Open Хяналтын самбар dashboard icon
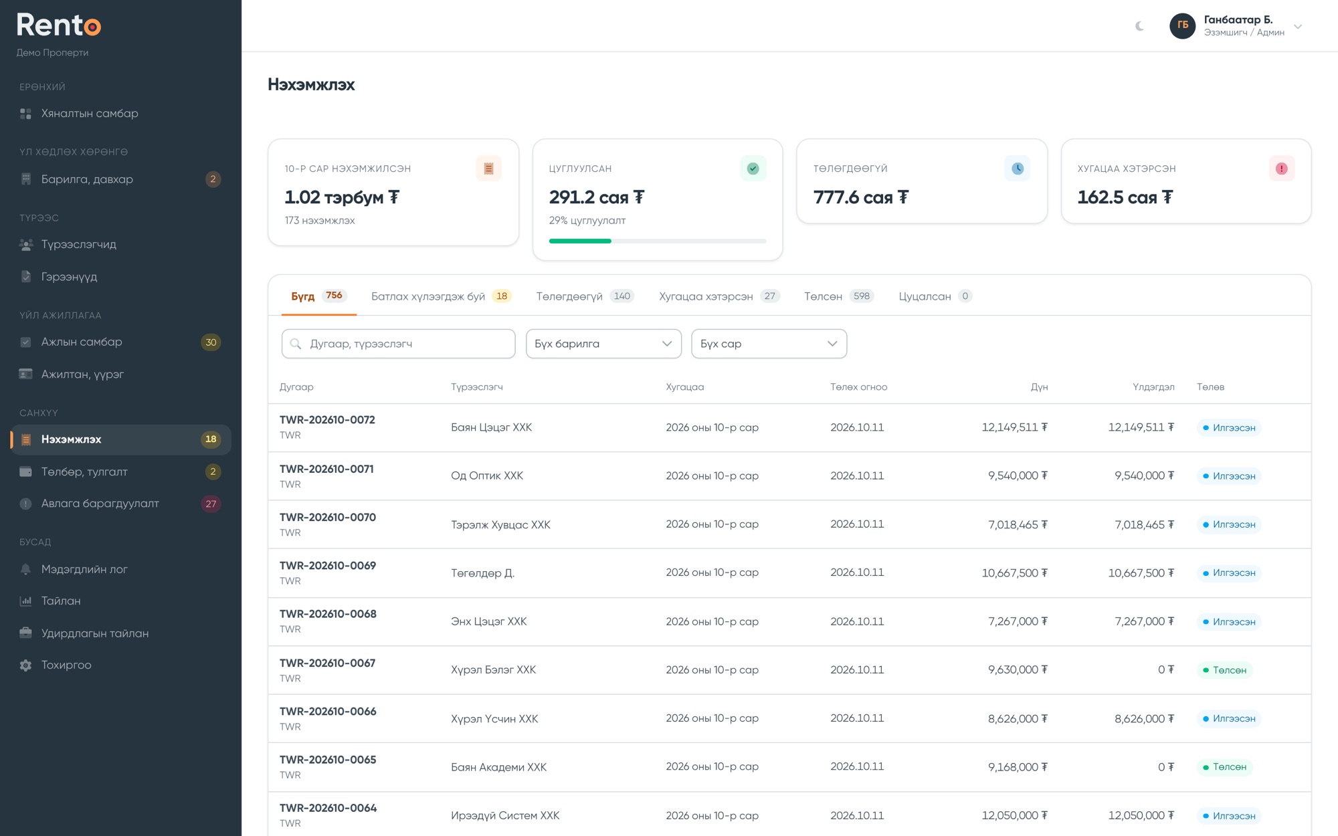Screen dimensions: 1338x836 (x=25, y=114)
